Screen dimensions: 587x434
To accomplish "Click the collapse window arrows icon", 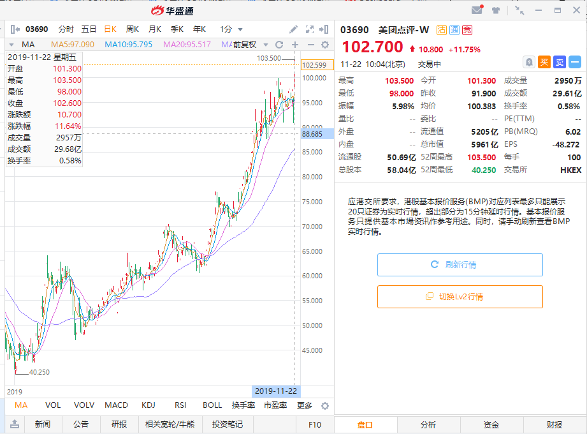I will pyautogui.click(x=519, y=10).
